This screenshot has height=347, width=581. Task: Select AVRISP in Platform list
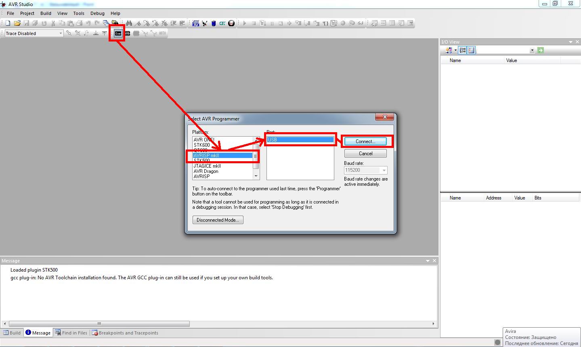[223, 177]
